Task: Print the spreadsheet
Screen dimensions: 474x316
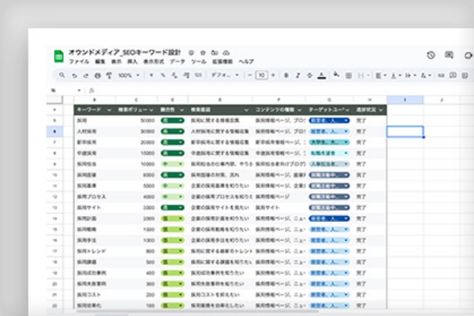Action: pos(97,75)
